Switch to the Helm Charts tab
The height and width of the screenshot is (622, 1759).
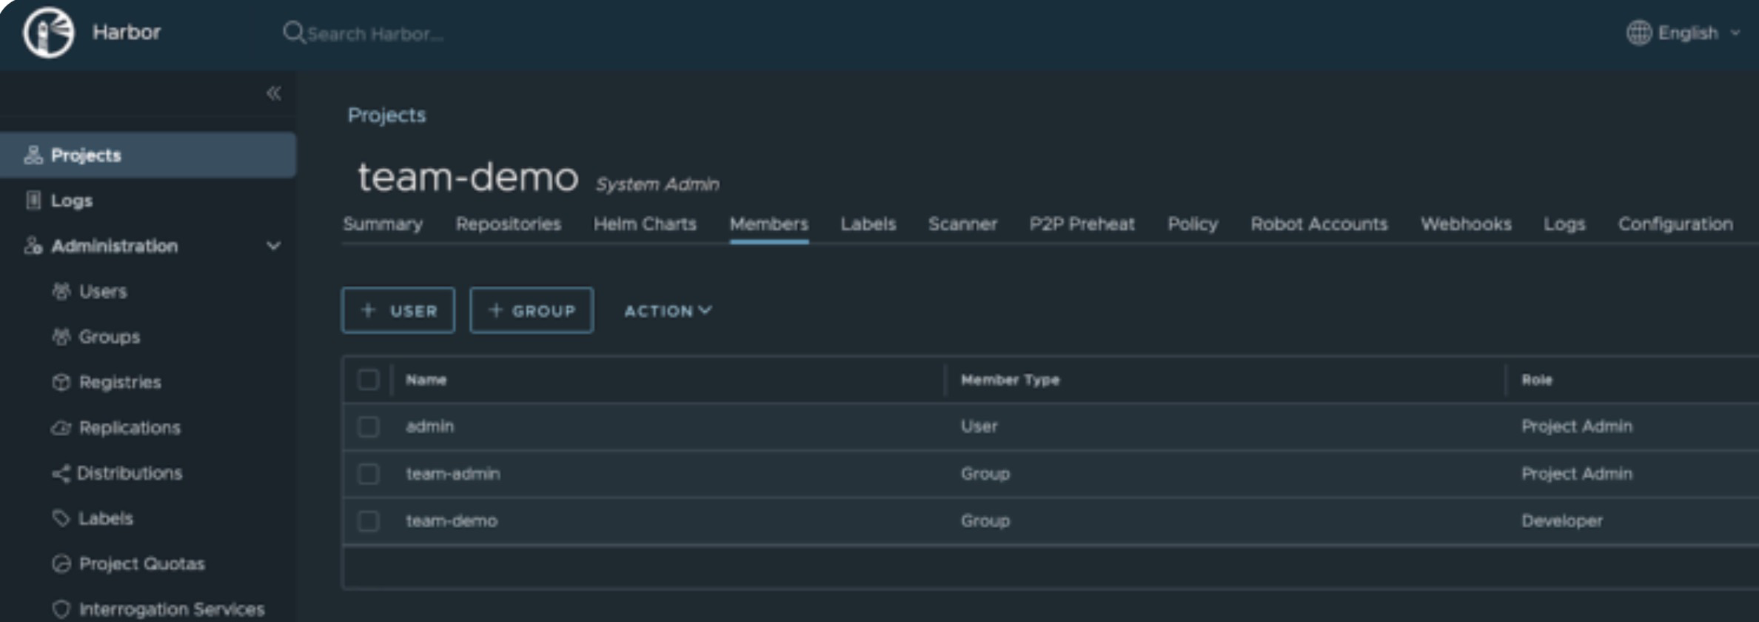pyautogui.click(x=645, y=224)
